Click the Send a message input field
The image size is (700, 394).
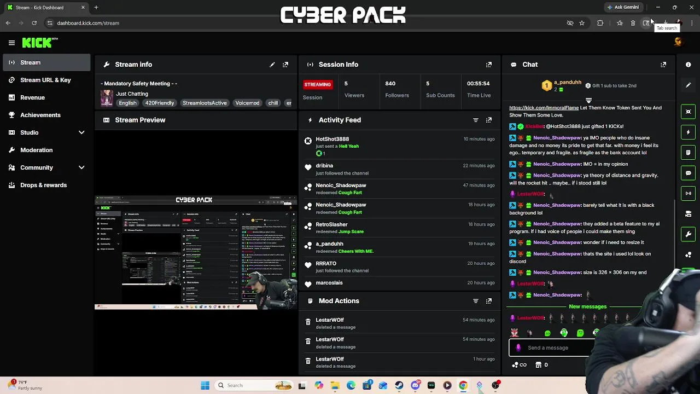pyautogui.click(x=552, y=347)
